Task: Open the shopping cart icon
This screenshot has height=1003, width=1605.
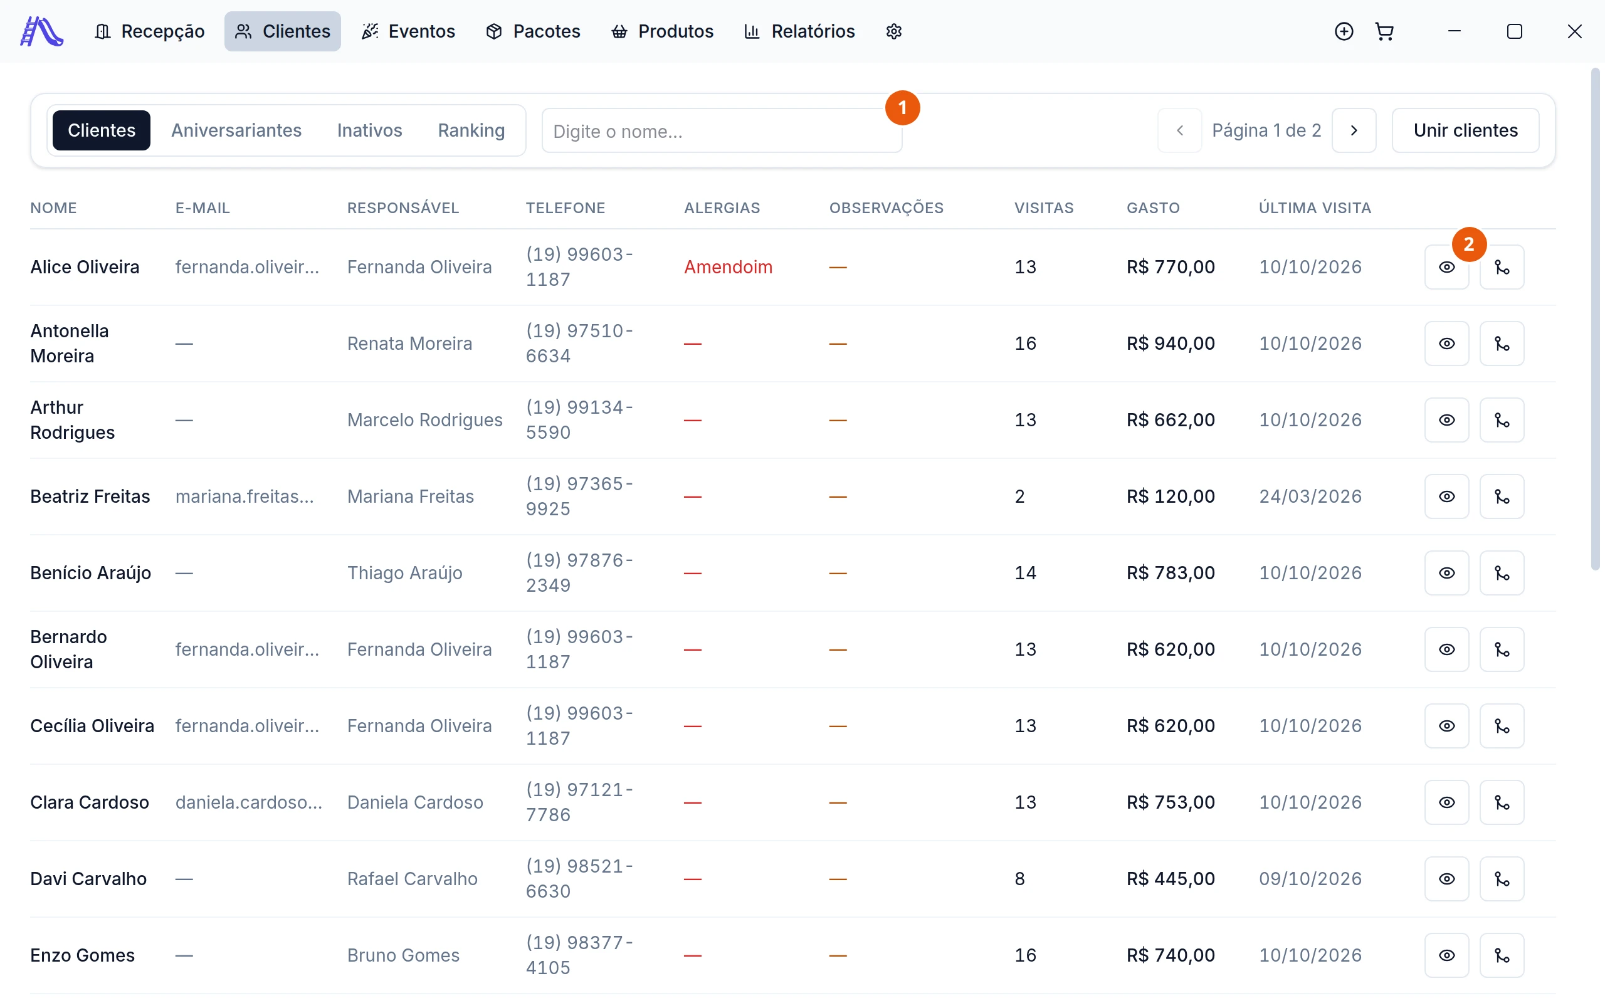Action: coord(1384,31)
